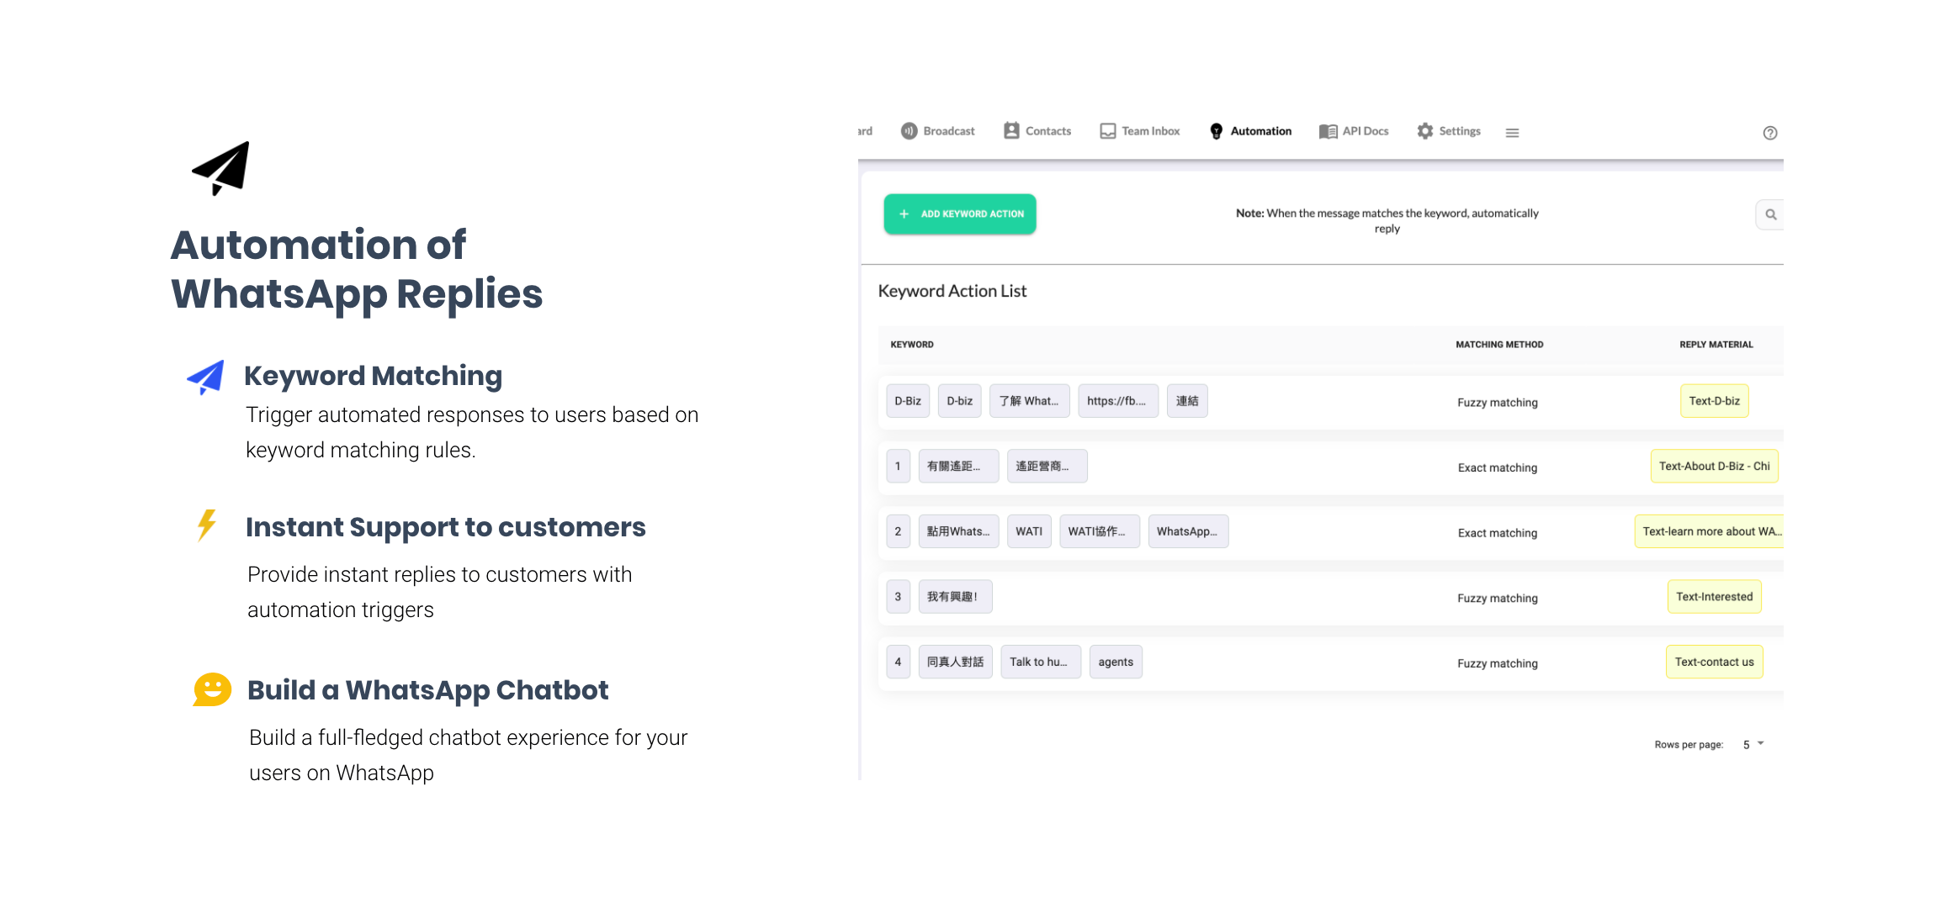Click the WhatsApp... keyword chip

pyautogui.click(x=1188, y=531)
